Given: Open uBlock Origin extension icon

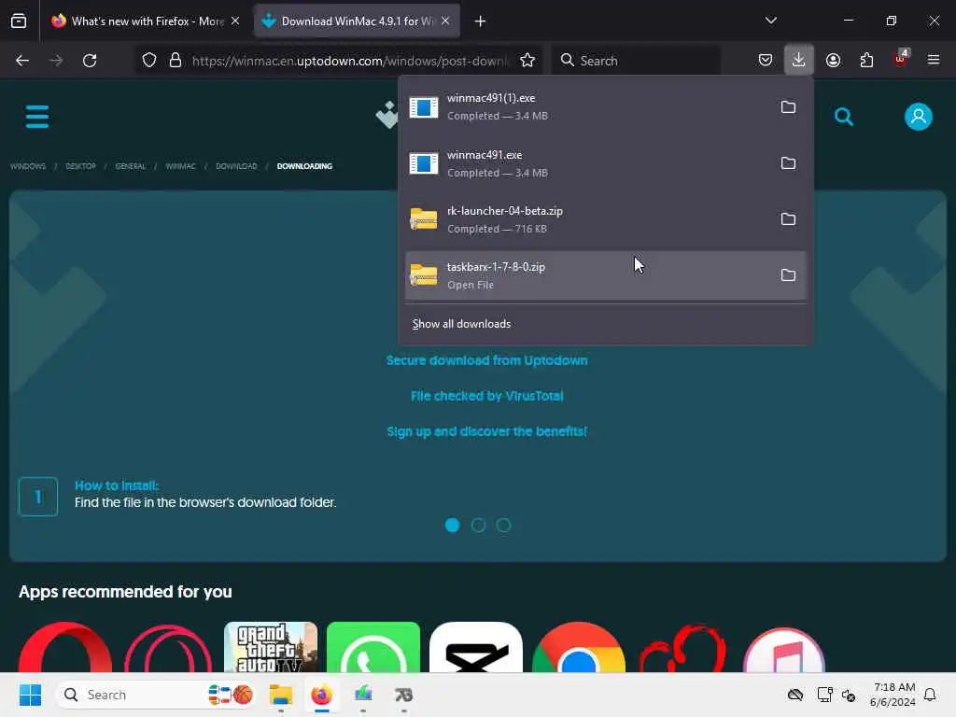Looking at the screenshot, I should point(901,59).
